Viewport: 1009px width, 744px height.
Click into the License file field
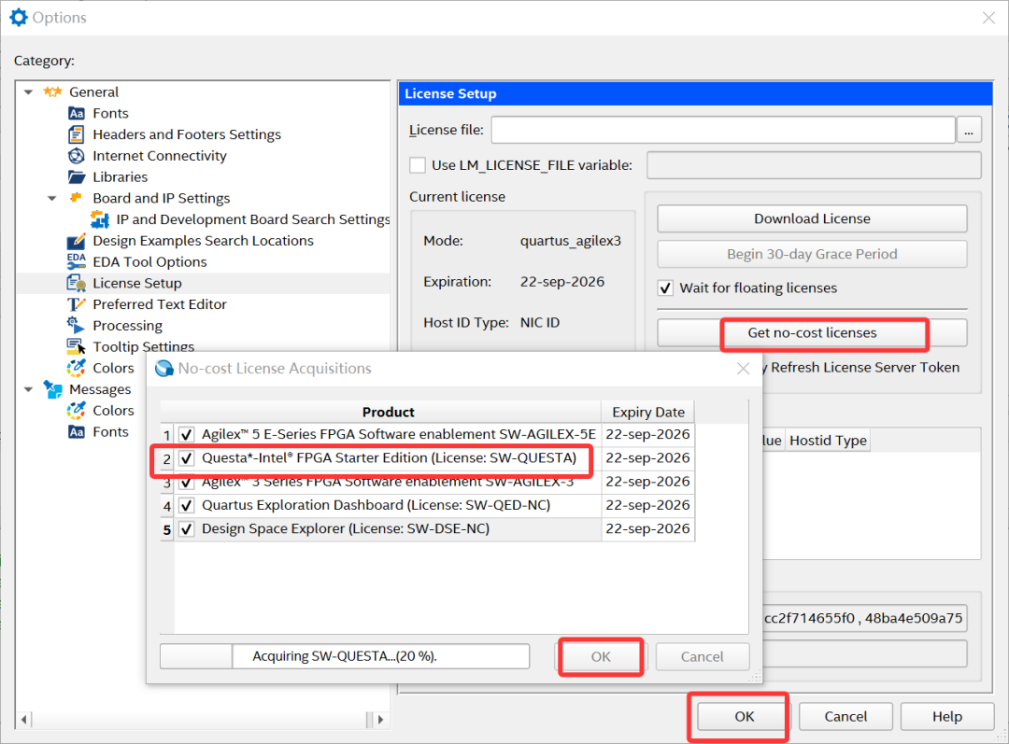click(722, 130)
